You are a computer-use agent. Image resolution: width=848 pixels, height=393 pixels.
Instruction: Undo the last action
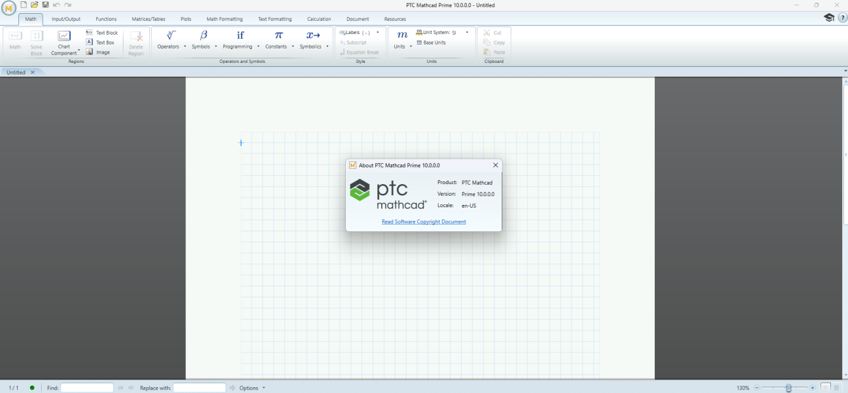tap(57, 5)
